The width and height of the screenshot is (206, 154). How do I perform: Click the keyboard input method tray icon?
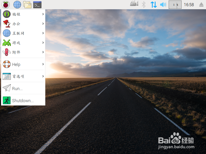coord(134,3)
